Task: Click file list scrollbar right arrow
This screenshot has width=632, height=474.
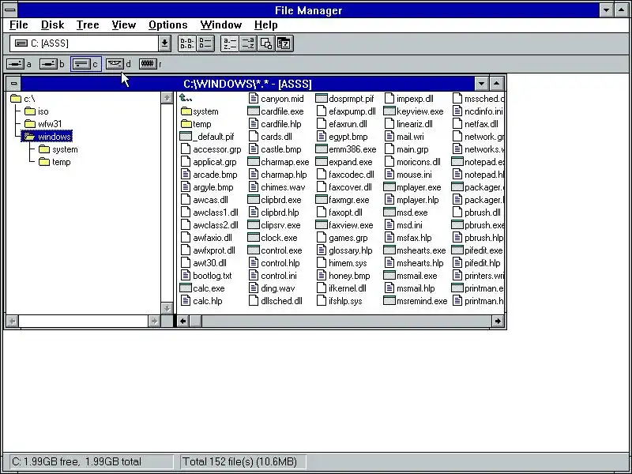Action: point(498,322)
